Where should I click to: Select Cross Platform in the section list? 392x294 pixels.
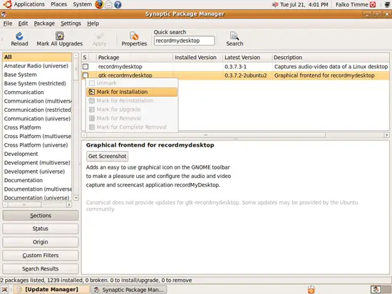tap(23, 127)
